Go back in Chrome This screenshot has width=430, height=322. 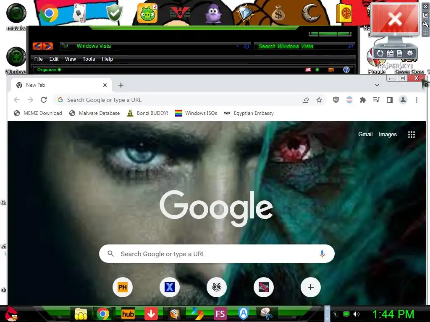[x=17, y=100]
